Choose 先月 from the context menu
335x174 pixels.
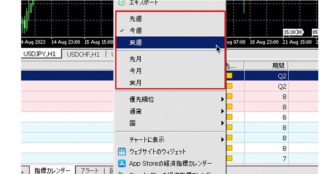point(170,59)
